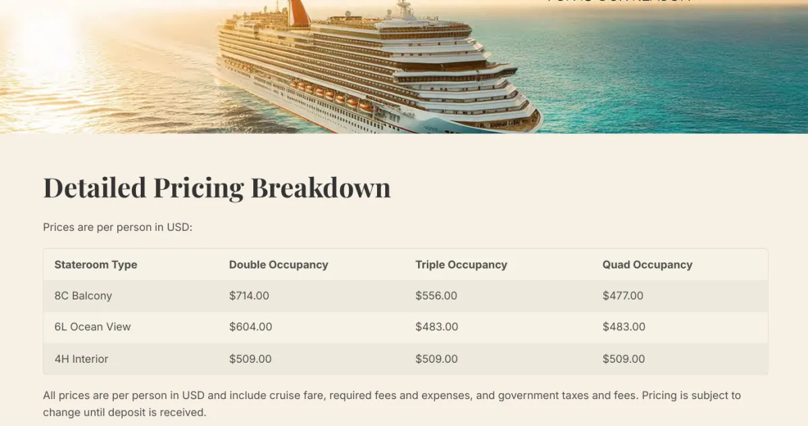Select the 4H Interior row label

click(x=81, y=359)
